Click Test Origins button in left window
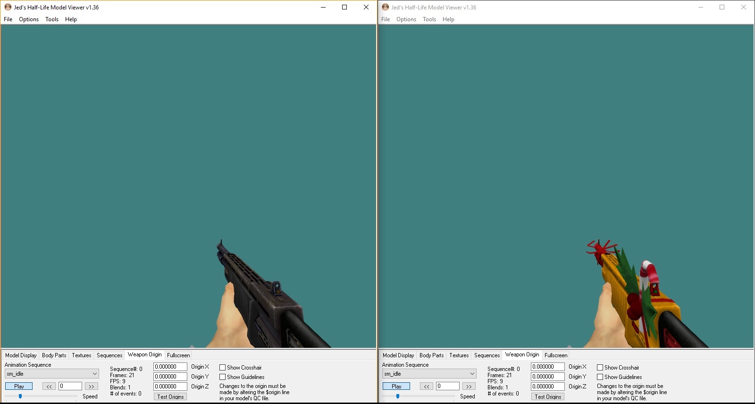755x404 pixels. coord(170,397)
